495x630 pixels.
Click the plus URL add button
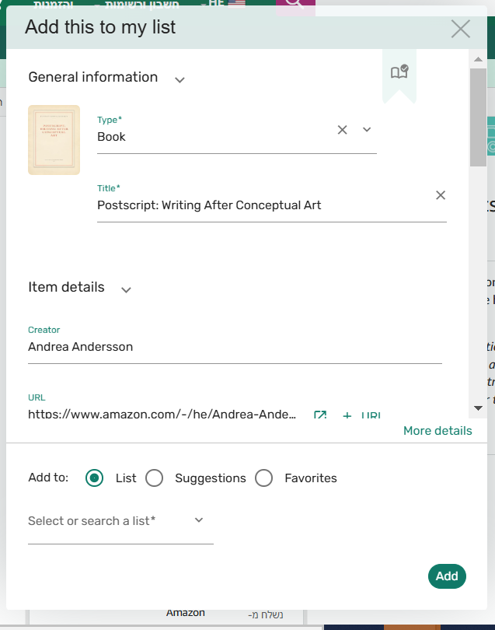click(x=361, y=415)
